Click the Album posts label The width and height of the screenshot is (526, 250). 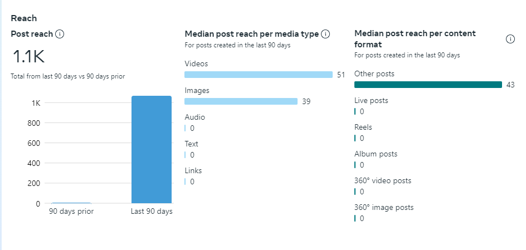(x=375, y=154)
